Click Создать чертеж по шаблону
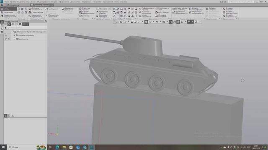 point(180,9)
